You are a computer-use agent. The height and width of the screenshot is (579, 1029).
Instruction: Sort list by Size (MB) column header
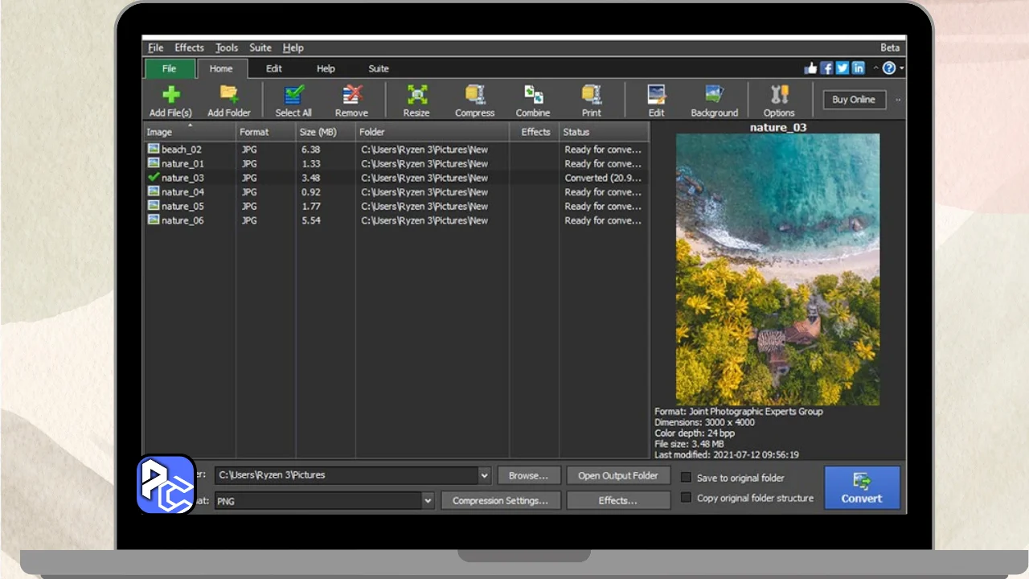point(318,132)
